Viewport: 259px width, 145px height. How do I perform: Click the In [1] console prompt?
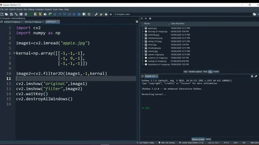point(146,108)
